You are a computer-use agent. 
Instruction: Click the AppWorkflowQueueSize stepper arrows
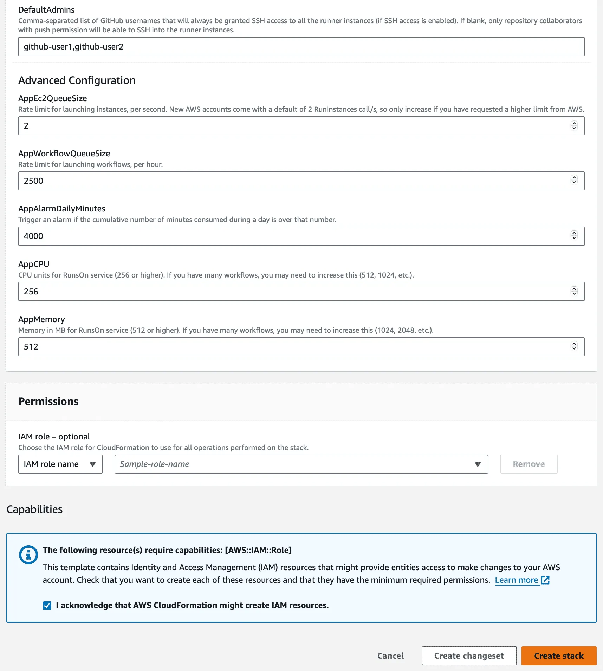pos(574,181)
